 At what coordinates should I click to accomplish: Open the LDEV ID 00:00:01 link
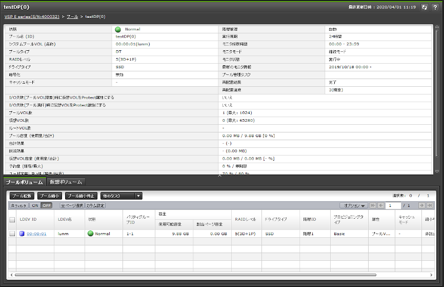[x=36, y=234]
